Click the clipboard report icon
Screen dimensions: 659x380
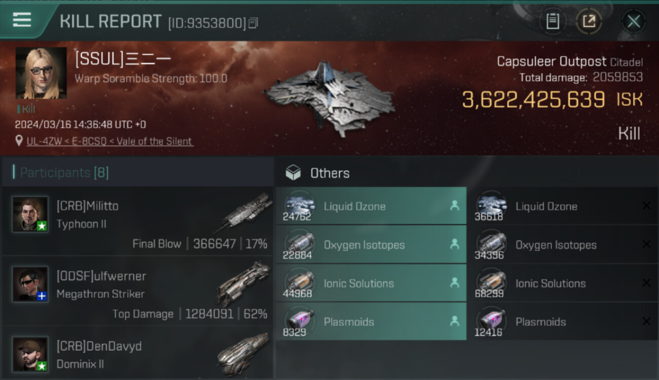coord(553,21)
